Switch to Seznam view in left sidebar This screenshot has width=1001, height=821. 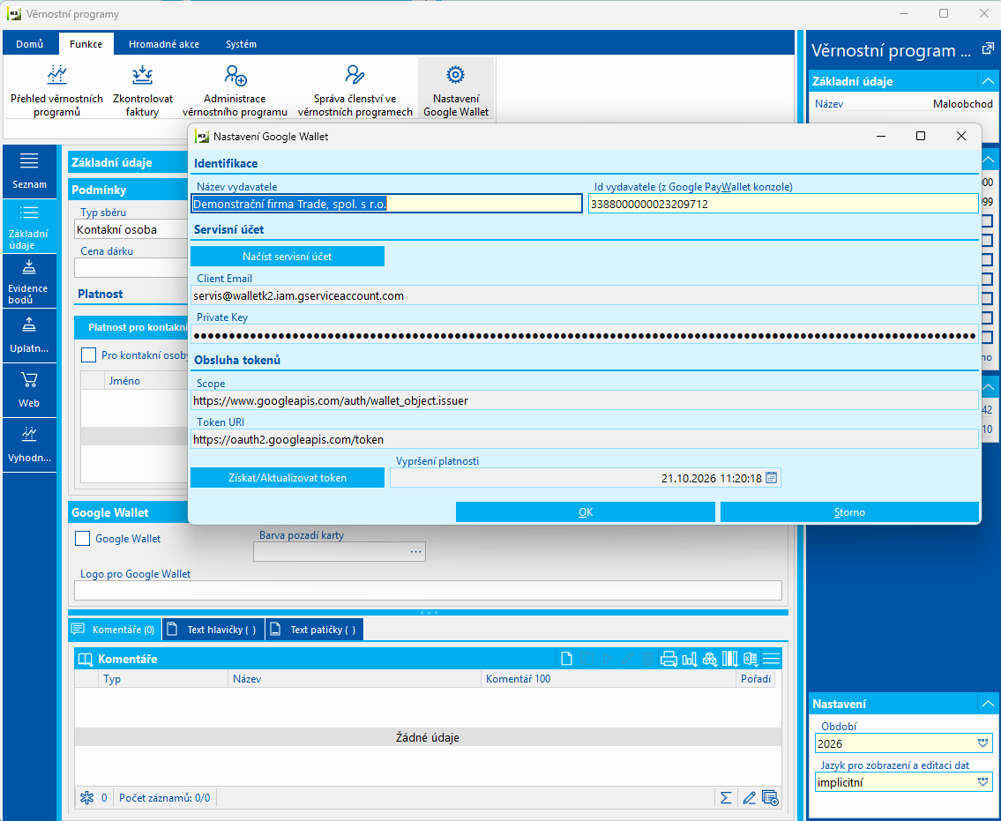pos(29,170)
